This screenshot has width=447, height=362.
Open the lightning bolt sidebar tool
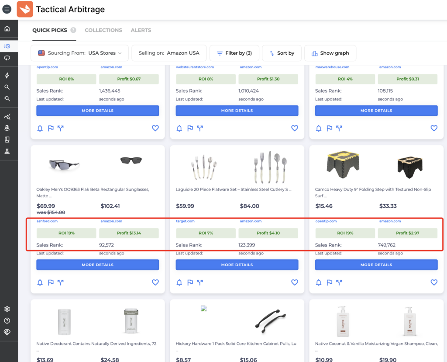coord(7,75)
